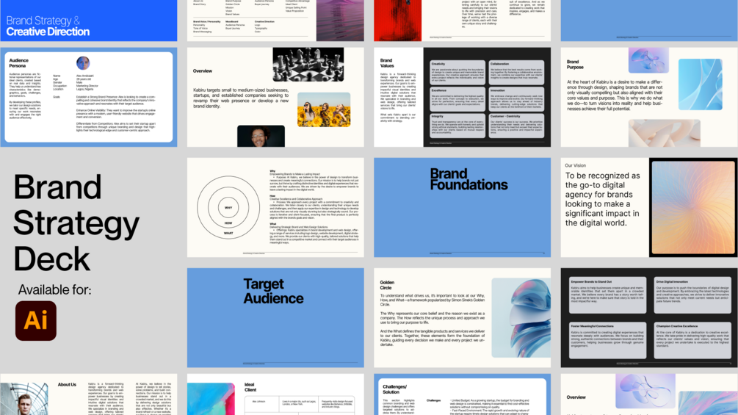Click the man portrait in About Us slide

(24, 399)
